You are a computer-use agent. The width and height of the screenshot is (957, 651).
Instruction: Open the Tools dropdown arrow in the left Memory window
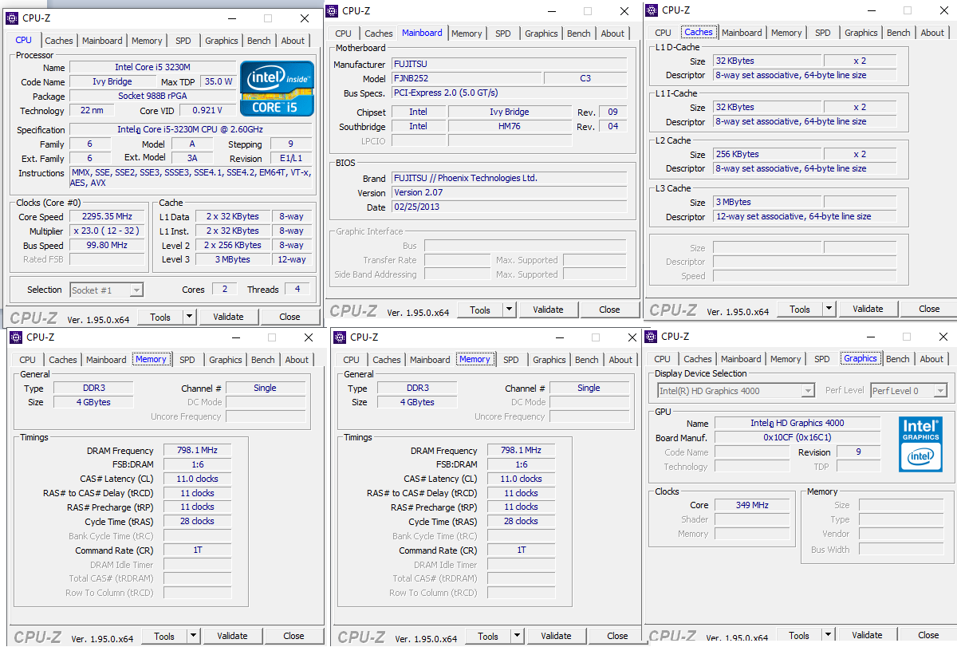click(x=193, y=636)
